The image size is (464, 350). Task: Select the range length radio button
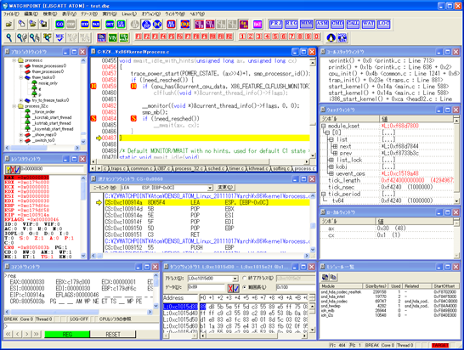245,287
